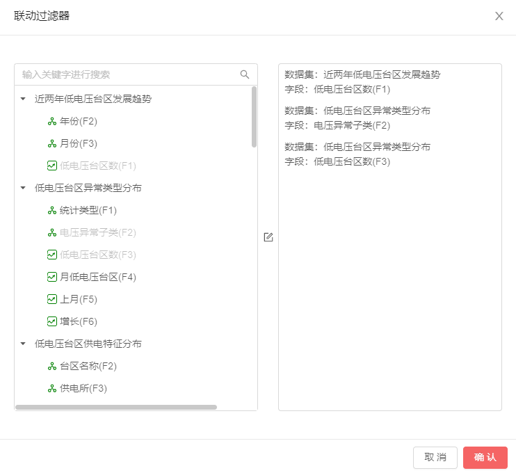Click the keyword search input box

point(129,74)
